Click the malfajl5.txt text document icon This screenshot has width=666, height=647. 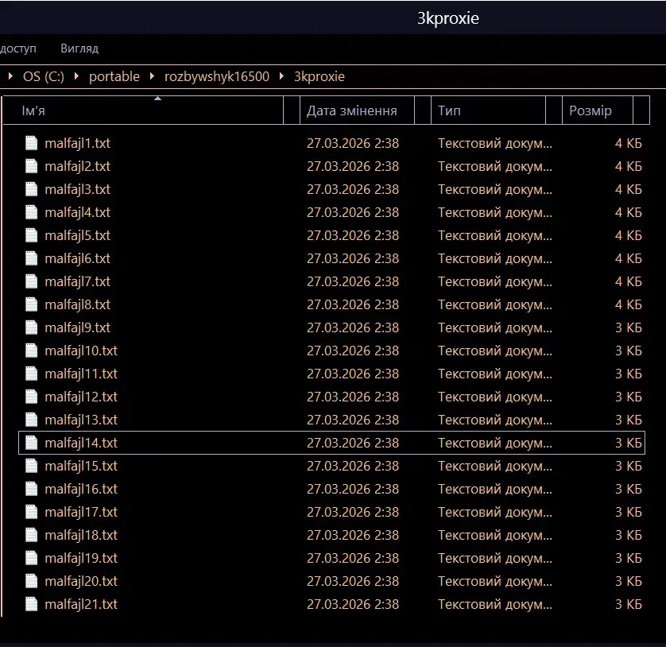point(31,235)
